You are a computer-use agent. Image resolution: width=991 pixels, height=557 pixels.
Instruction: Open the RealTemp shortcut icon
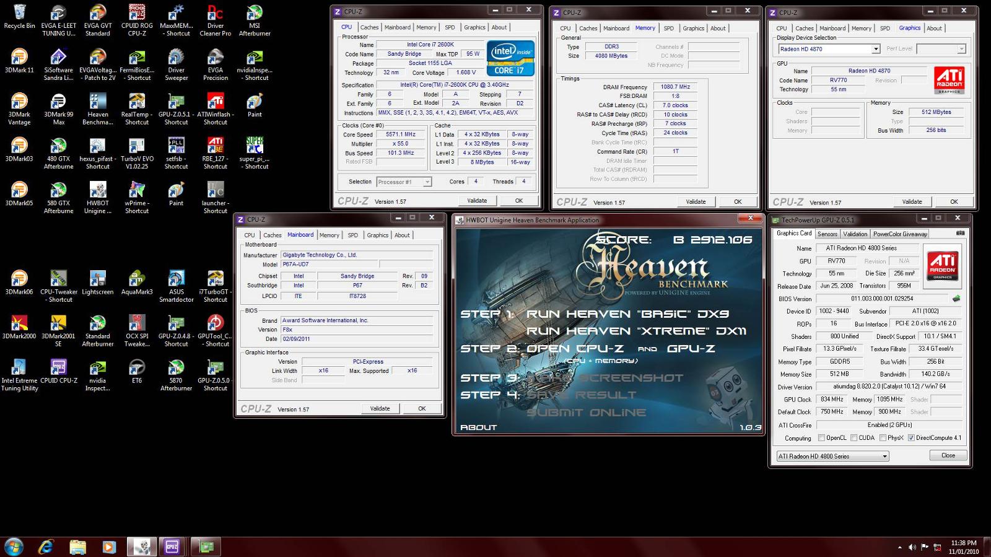[x=137, y=109]
